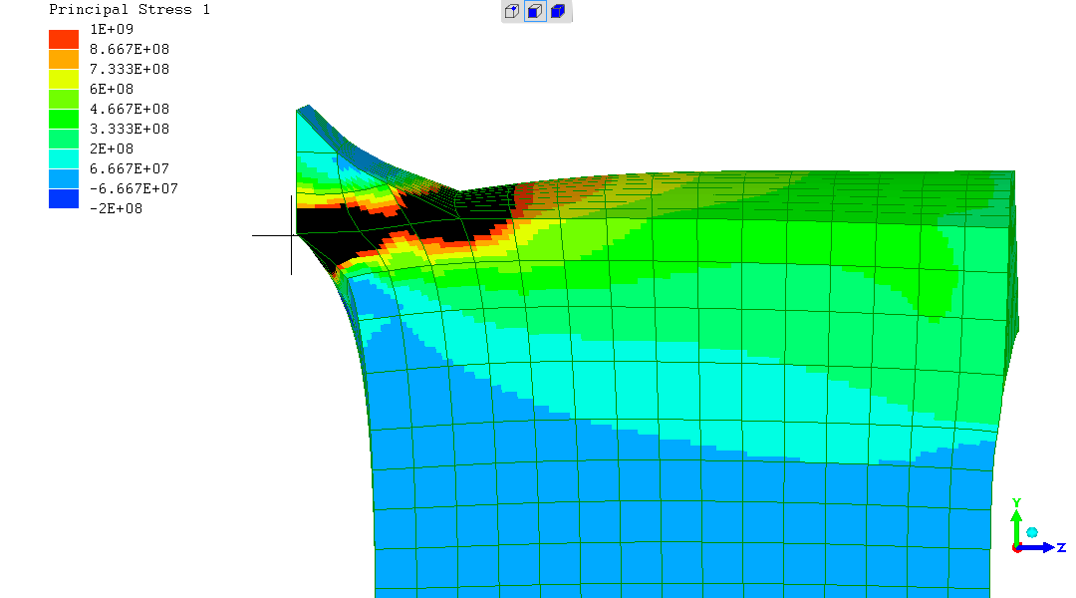
Task: Click the red origin point of triad
Action: click(x=1016, y=547)
